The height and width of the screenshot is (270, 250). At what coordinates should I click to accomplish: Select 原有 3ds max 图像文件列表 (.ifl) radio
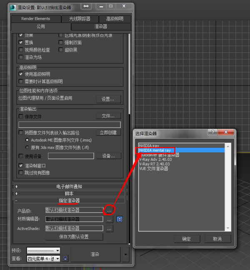(27, 147)
